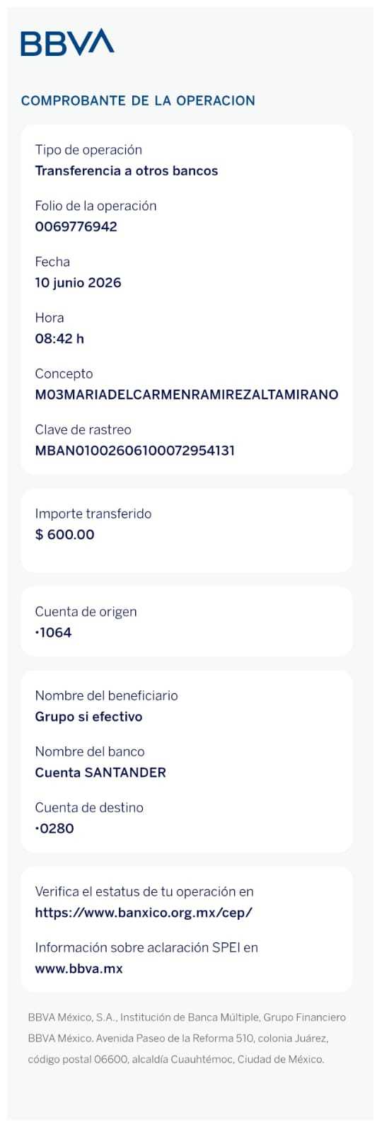Select the transferred amount $ 600.00
377x1132 pixels.
point(64,535)
